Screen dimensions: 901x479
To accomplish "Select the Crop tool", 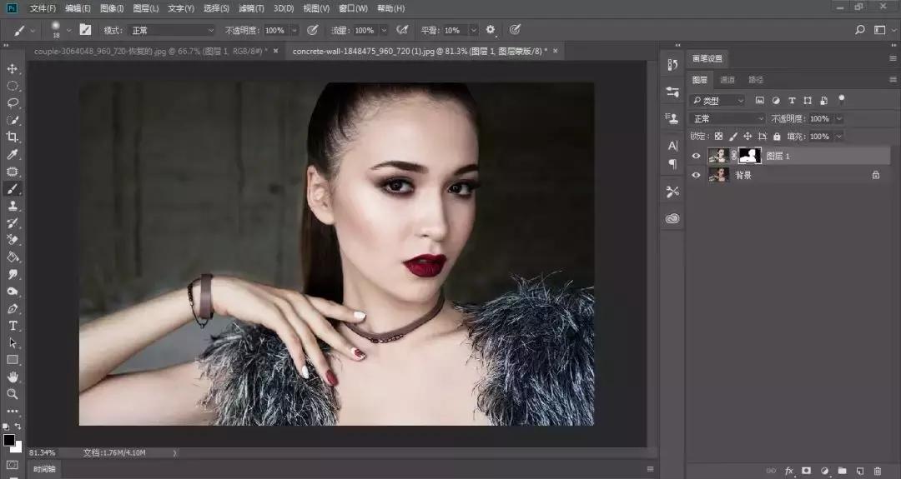I will 13,137.
